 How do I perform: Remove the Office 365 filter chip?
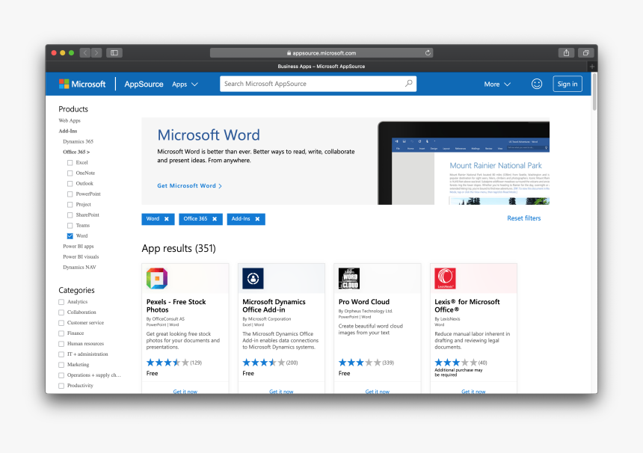pos(215,219)
